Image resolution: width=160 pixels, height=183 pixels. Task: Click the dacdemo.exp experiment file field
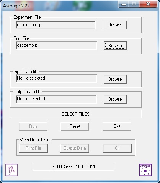[x=56, y=25]
